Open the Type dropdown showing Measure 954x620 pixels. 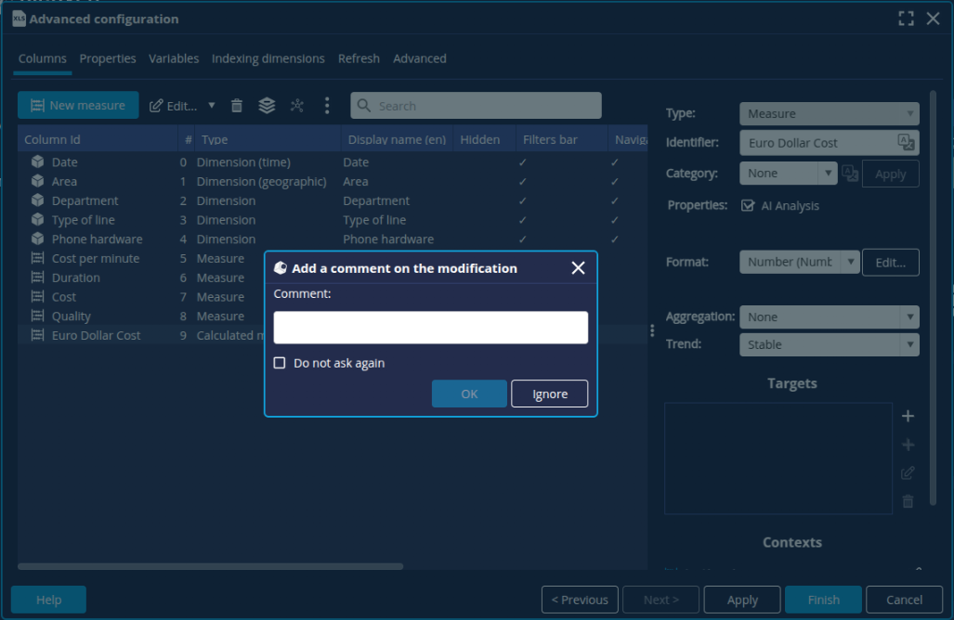(829, 113)
